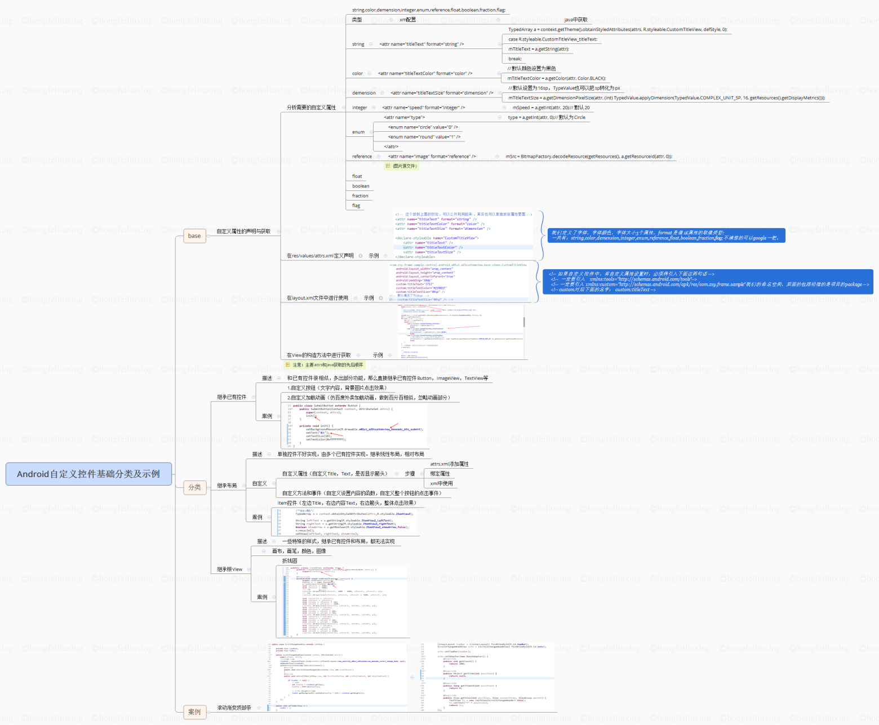The image size is (879, 725).
Task: Select the flag type node
Action: click(x=356, y=206)
